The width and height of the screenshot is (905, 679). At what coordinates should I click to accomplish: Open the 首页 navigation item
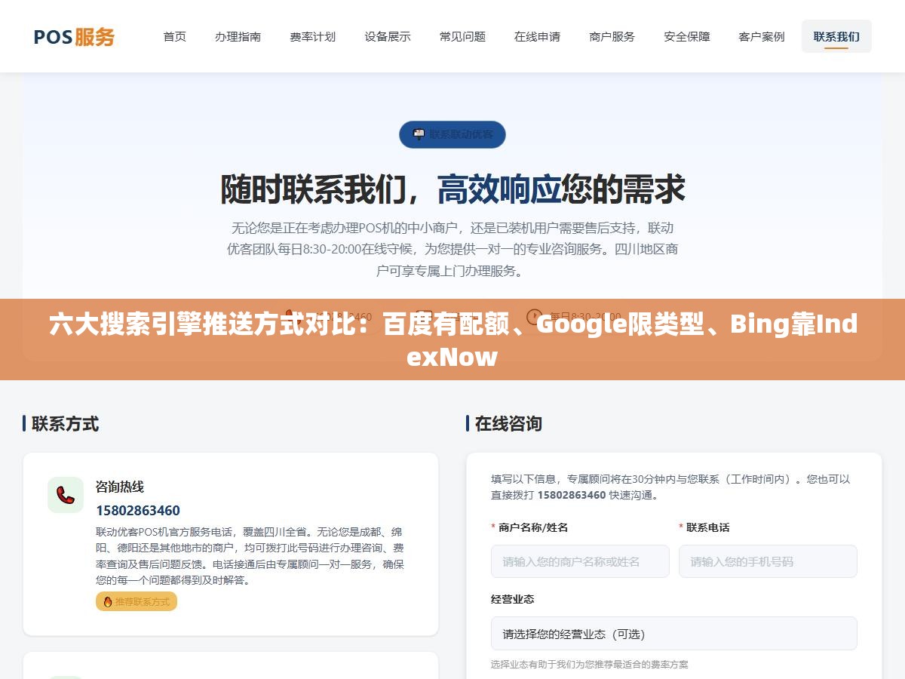(x=175, y=36)
